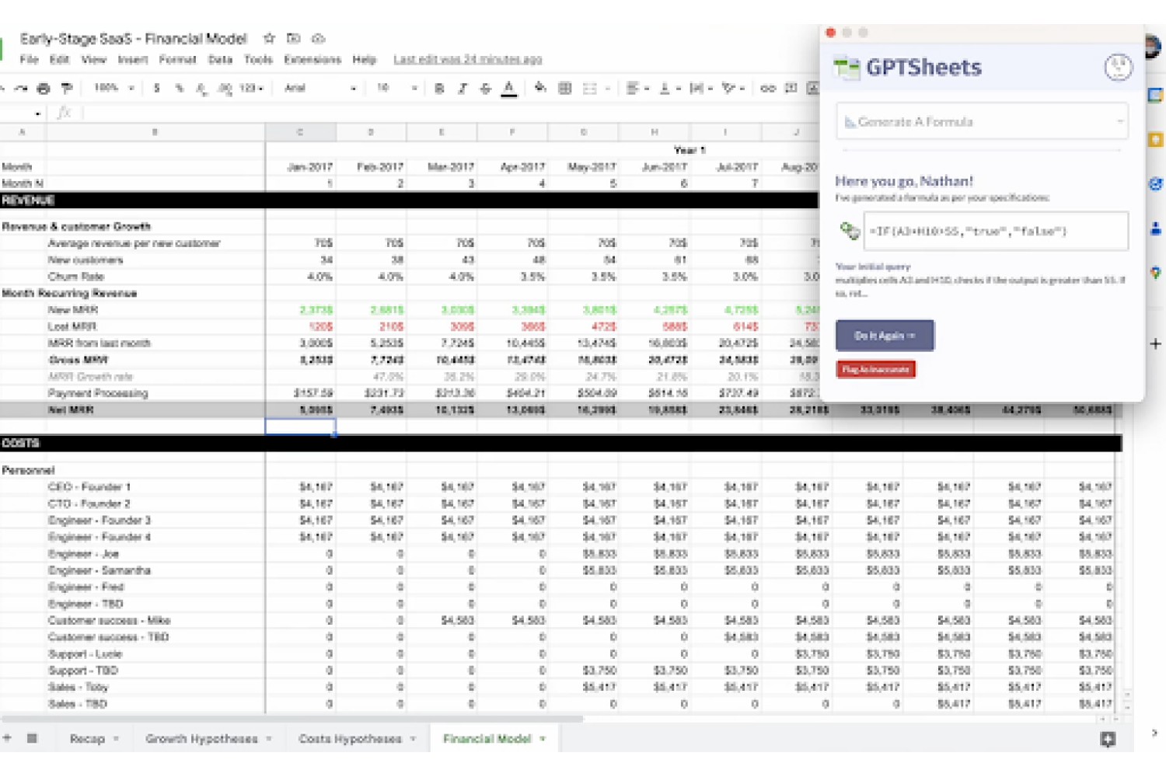Open Maps in the side panel

1155,273
